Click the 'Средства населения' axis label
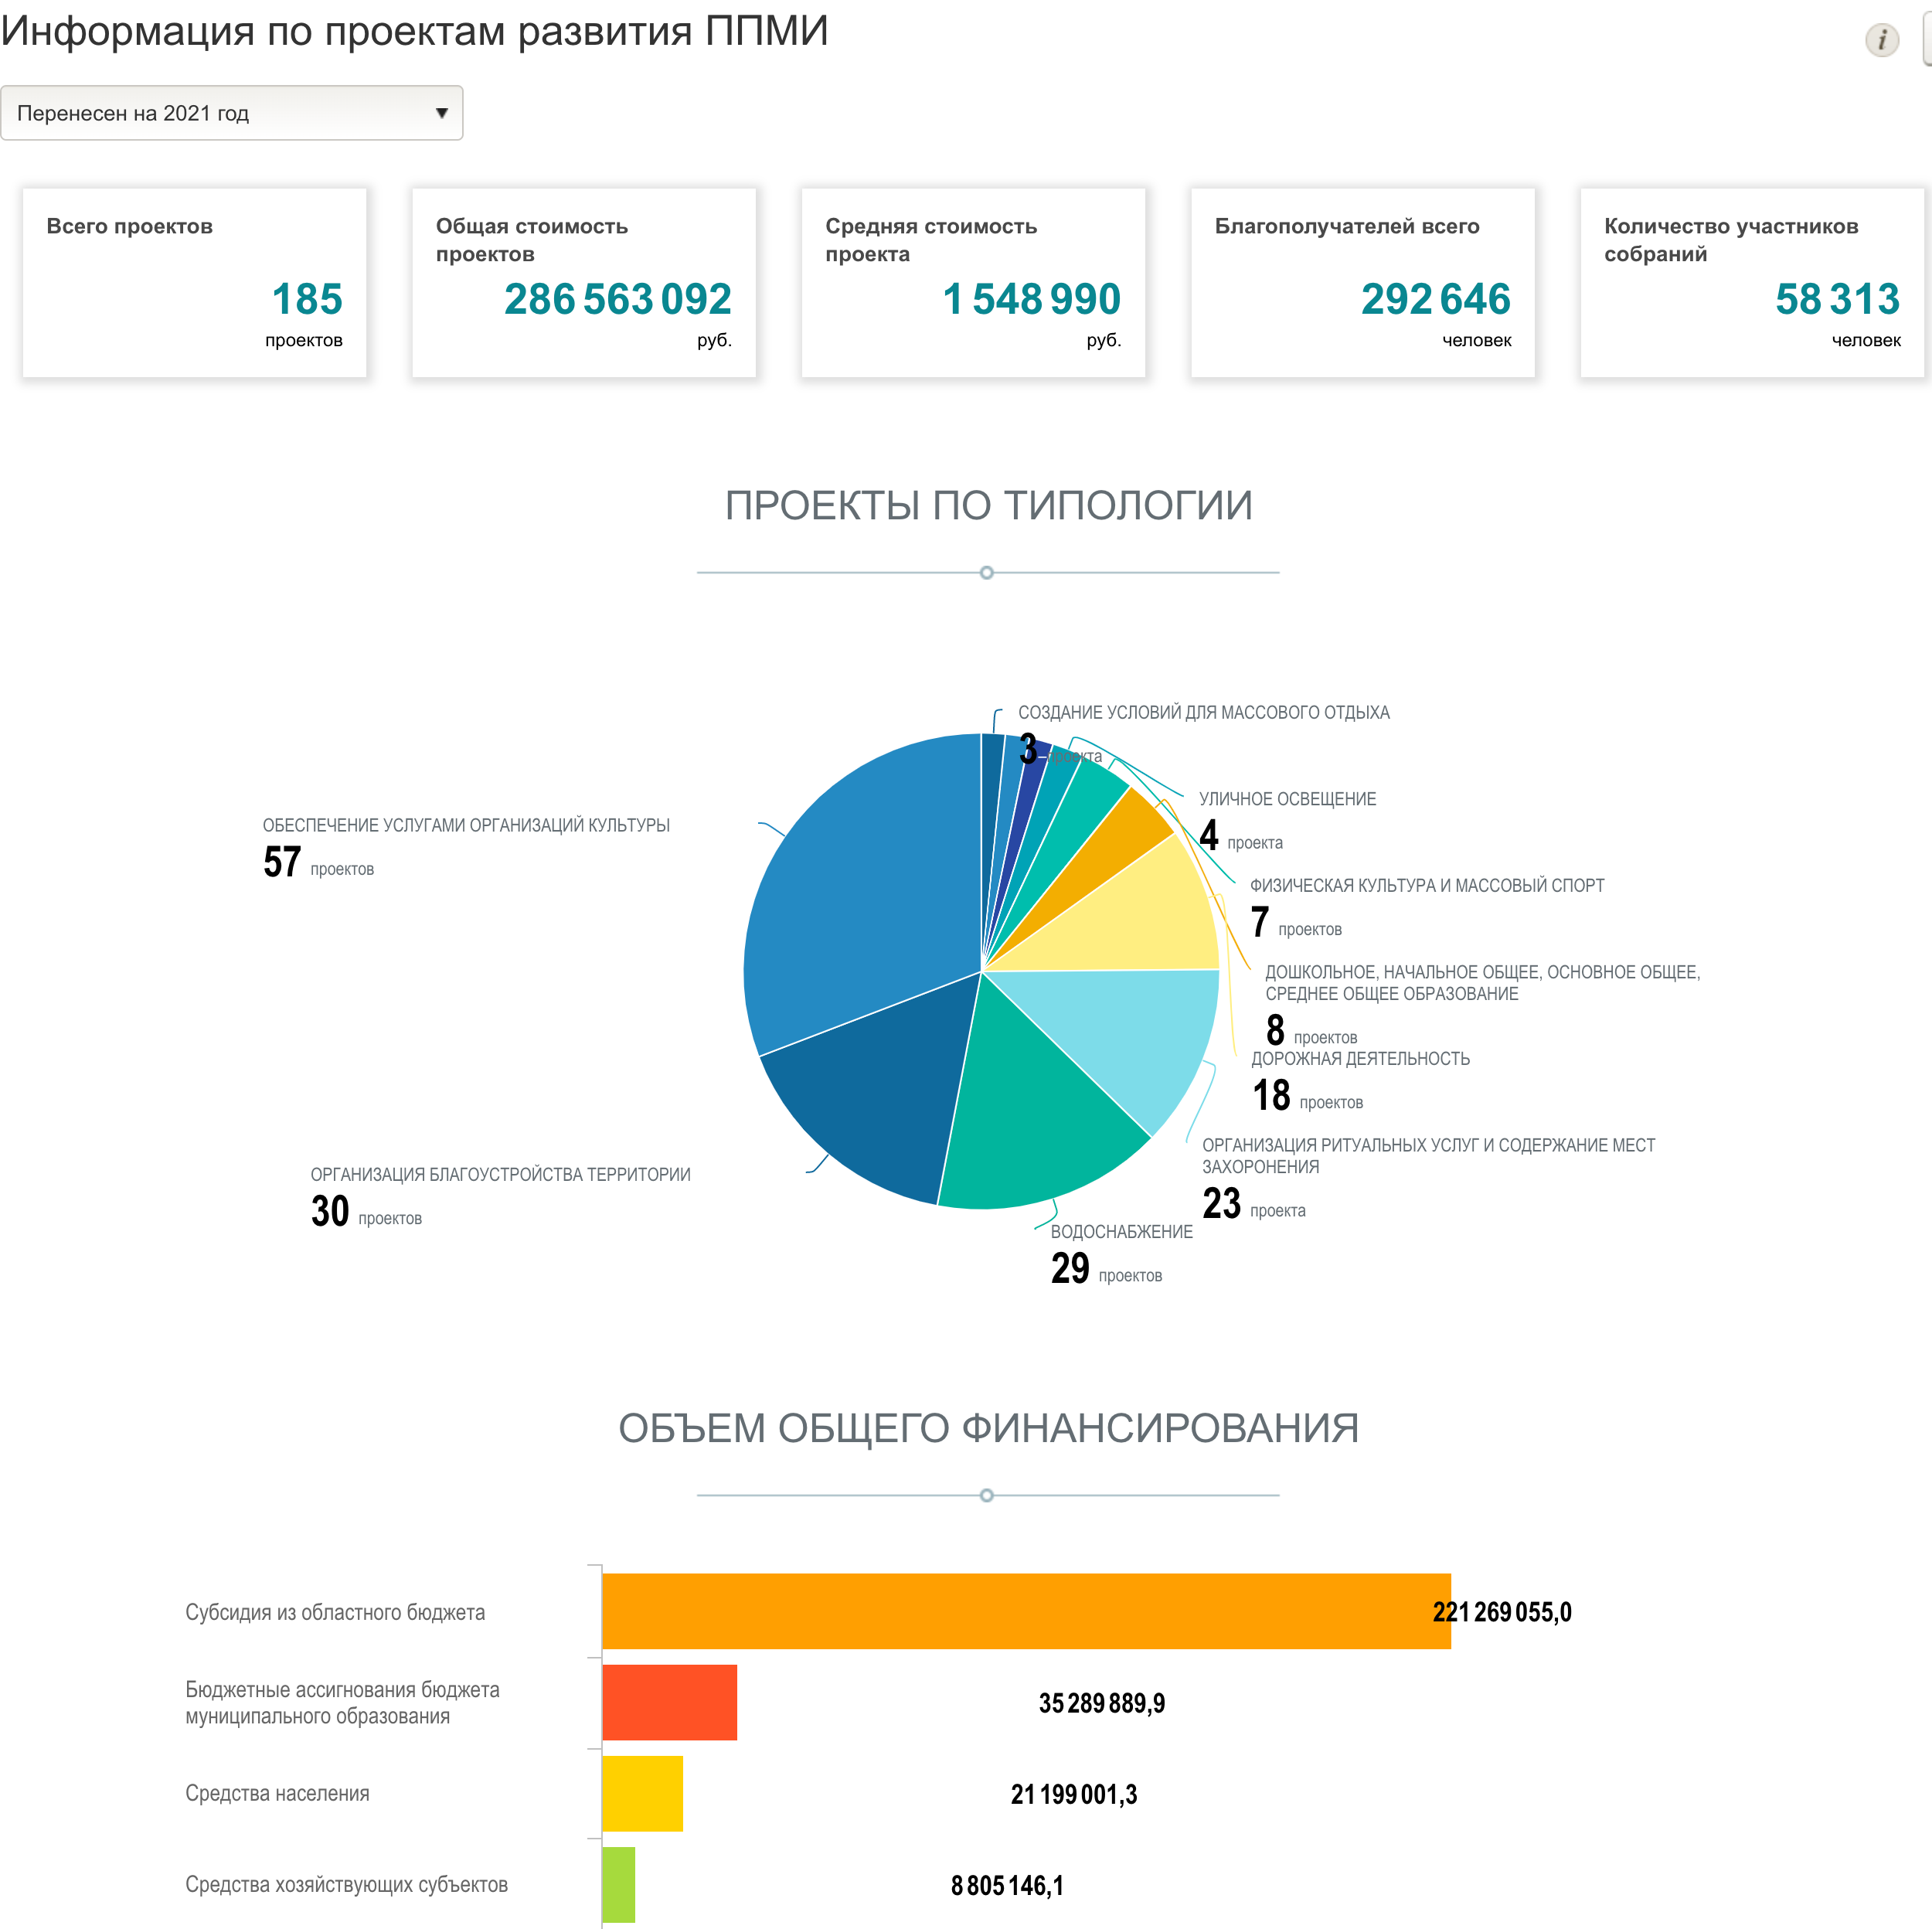 (277, 1793)
